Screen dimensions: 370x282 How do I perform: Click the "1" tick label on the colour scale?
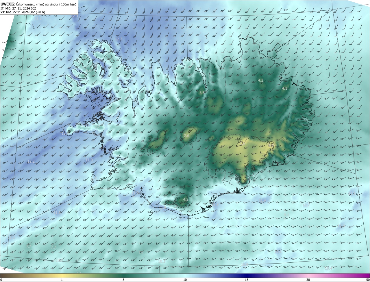tap(62, 280)
